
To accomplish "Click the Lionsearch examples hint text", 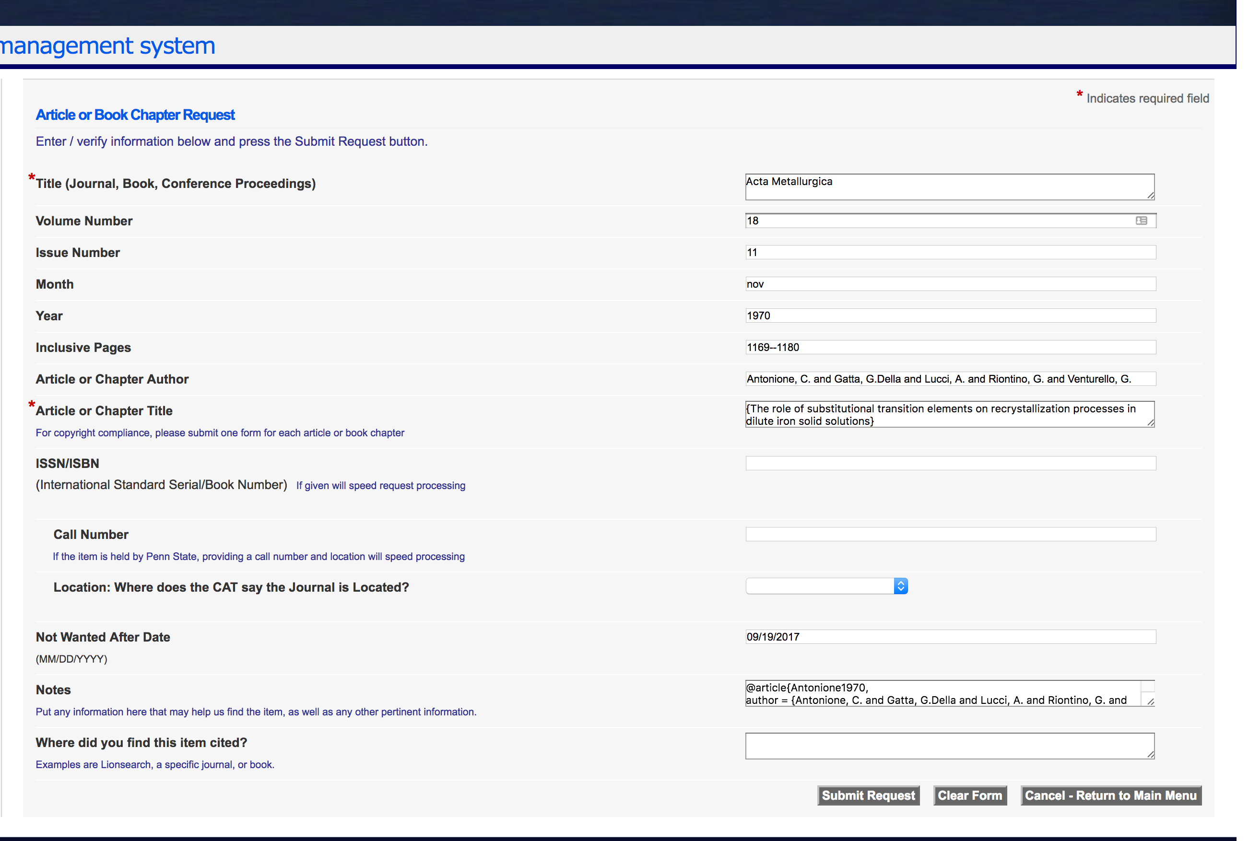I will [x=154, y=765].
